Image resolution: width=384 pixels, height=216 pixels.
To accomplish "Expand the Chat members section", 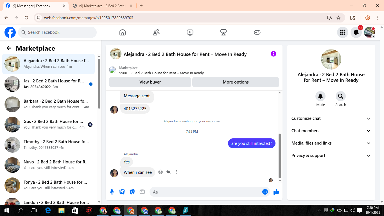I will click(331, 131).
